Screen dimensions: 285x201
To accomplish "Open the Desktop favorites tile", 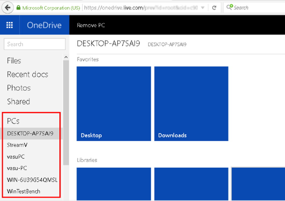I will coord(114,104).
